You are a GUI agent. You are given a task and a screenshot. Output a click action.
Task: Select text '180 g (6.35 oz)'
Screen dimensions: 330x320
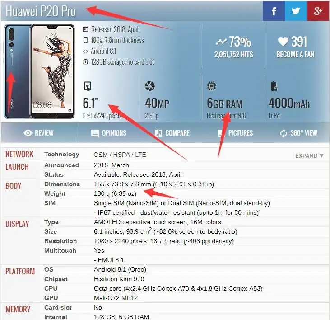tap(115, 193)
